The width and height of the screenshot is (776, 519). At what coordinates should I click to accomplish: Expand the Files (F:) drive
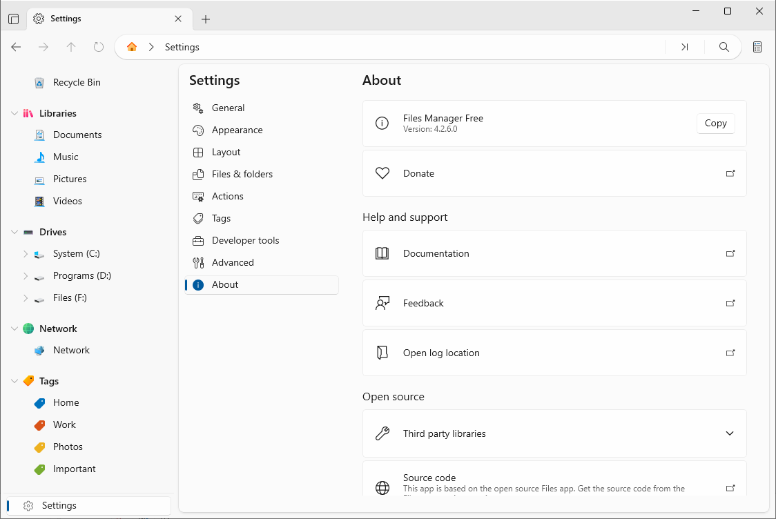coord(26,298)
